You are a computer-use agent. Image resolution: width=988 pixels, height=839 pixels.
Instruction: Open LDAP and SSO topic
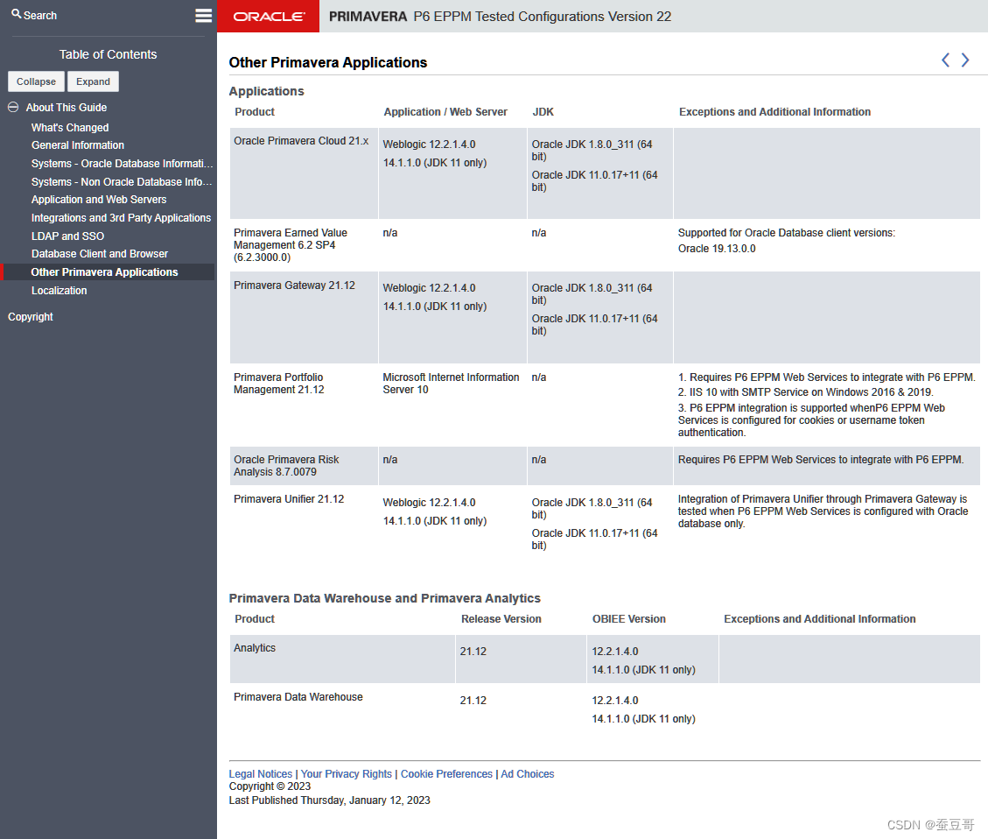coord(67,236)
